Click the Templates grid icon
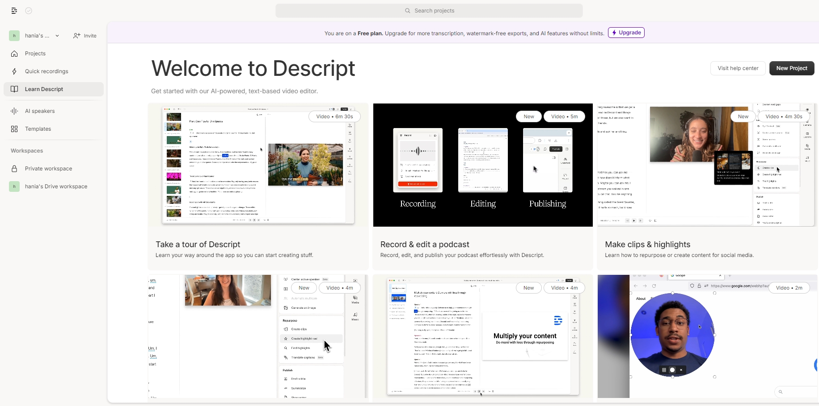This screenshot has width=819, height=406. 14,129
